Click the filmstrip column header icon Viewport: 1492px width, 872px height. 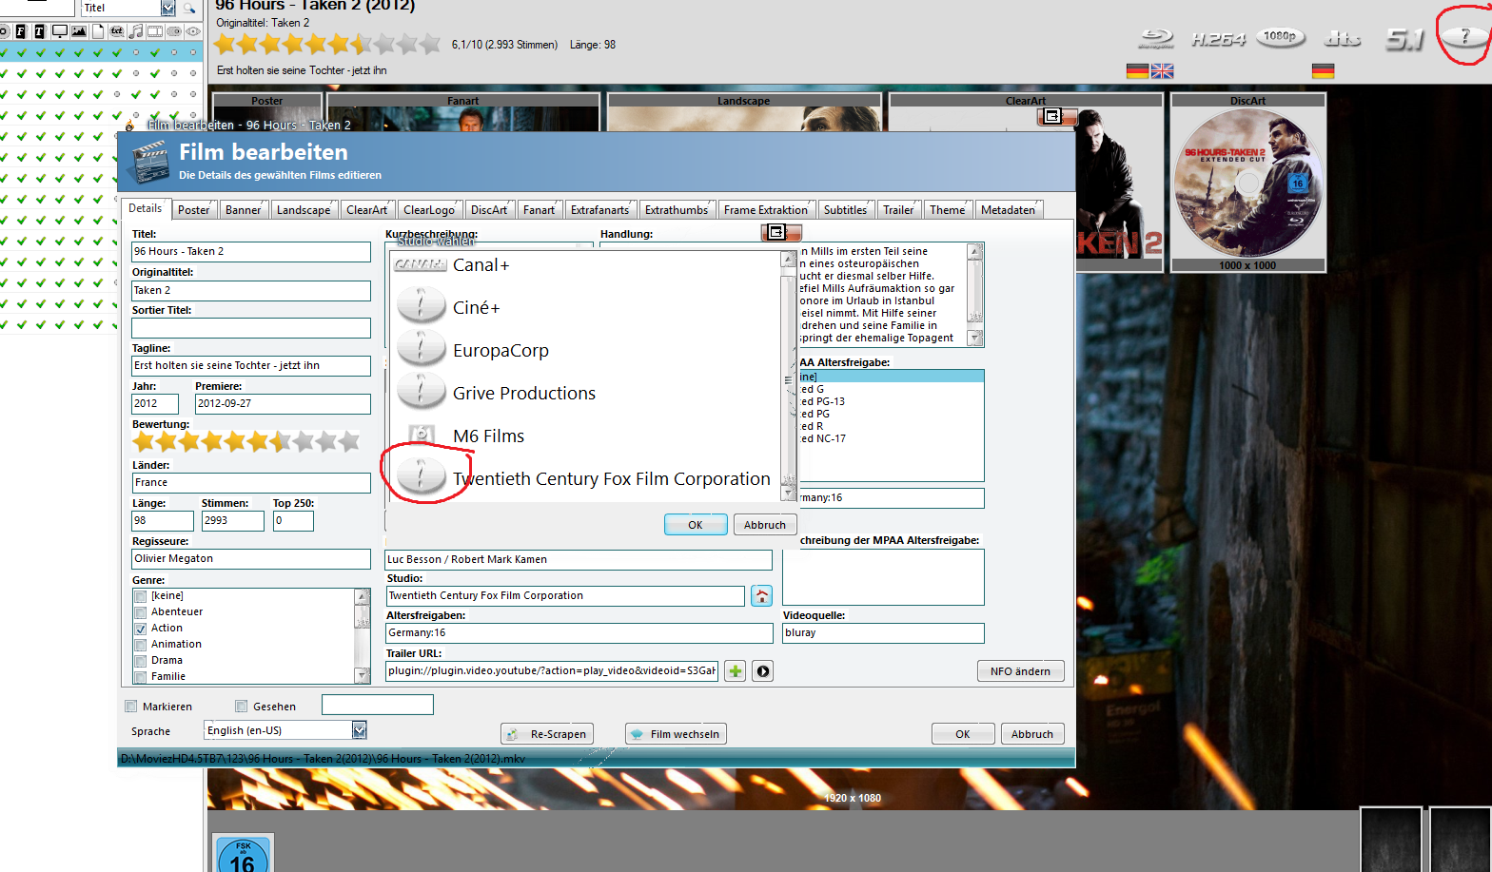point(154,31)
